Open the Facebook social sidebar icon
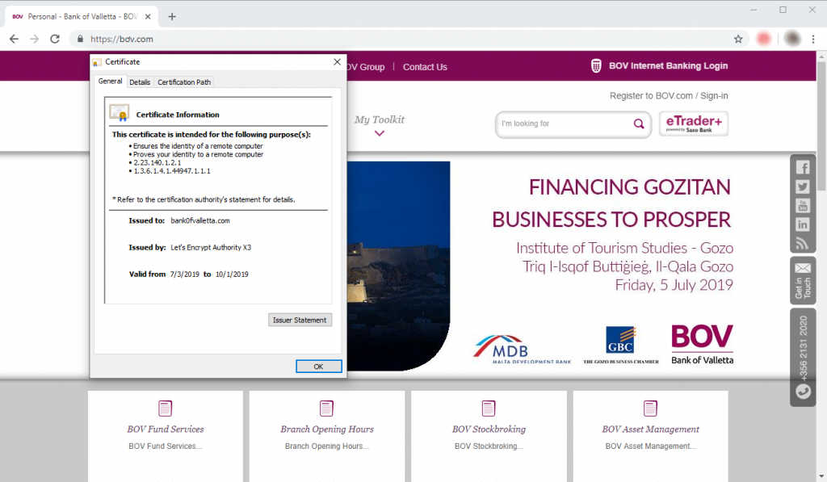Screen dimensions: 827x482 pyautogui.click(x=803, y=168)
